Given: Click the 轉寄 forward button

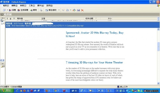Looking at the screenshot, I should tap(33, 10).
